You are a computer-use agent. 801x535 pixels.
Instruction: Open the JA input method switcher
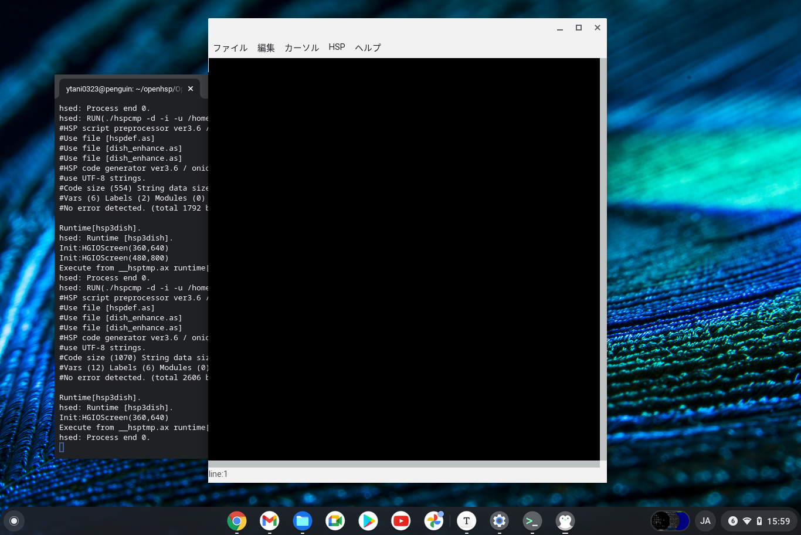pyautogui.click(x=705, y=521)
